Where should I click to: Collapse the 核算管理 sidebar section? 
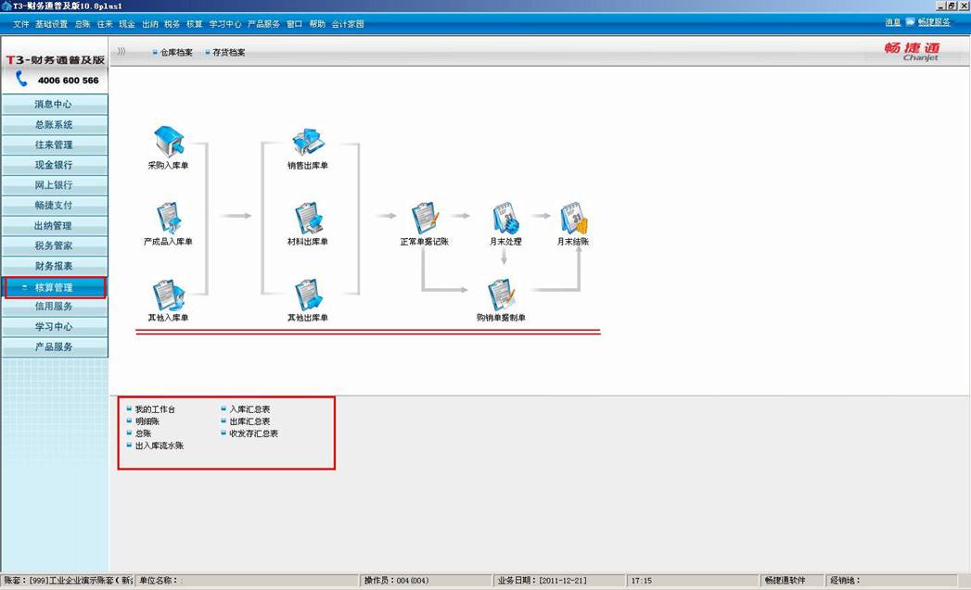click(55, 287)
